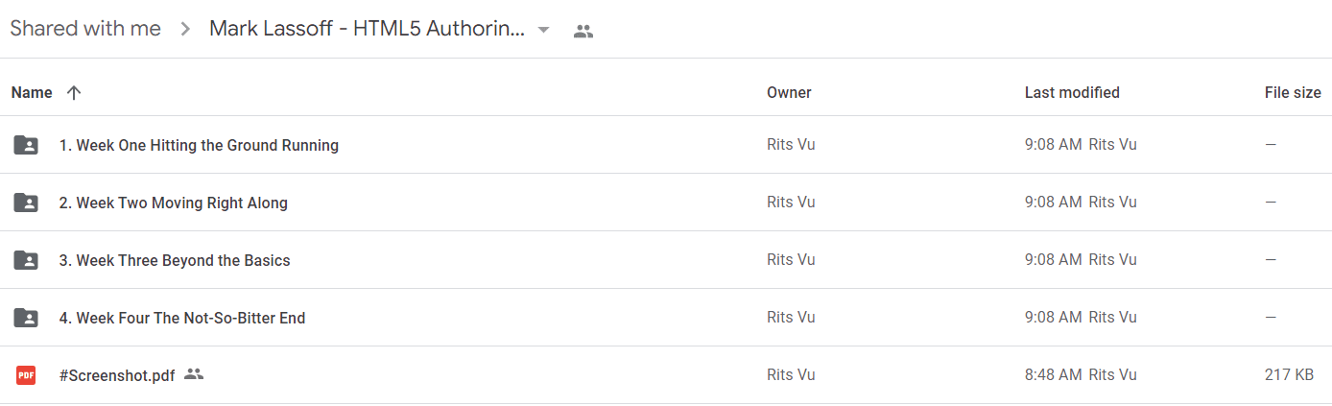This screenshot has height=406, width=1332.
Task: Click the File size column header
Action: pyautogui.click(x=1293, y=93)
